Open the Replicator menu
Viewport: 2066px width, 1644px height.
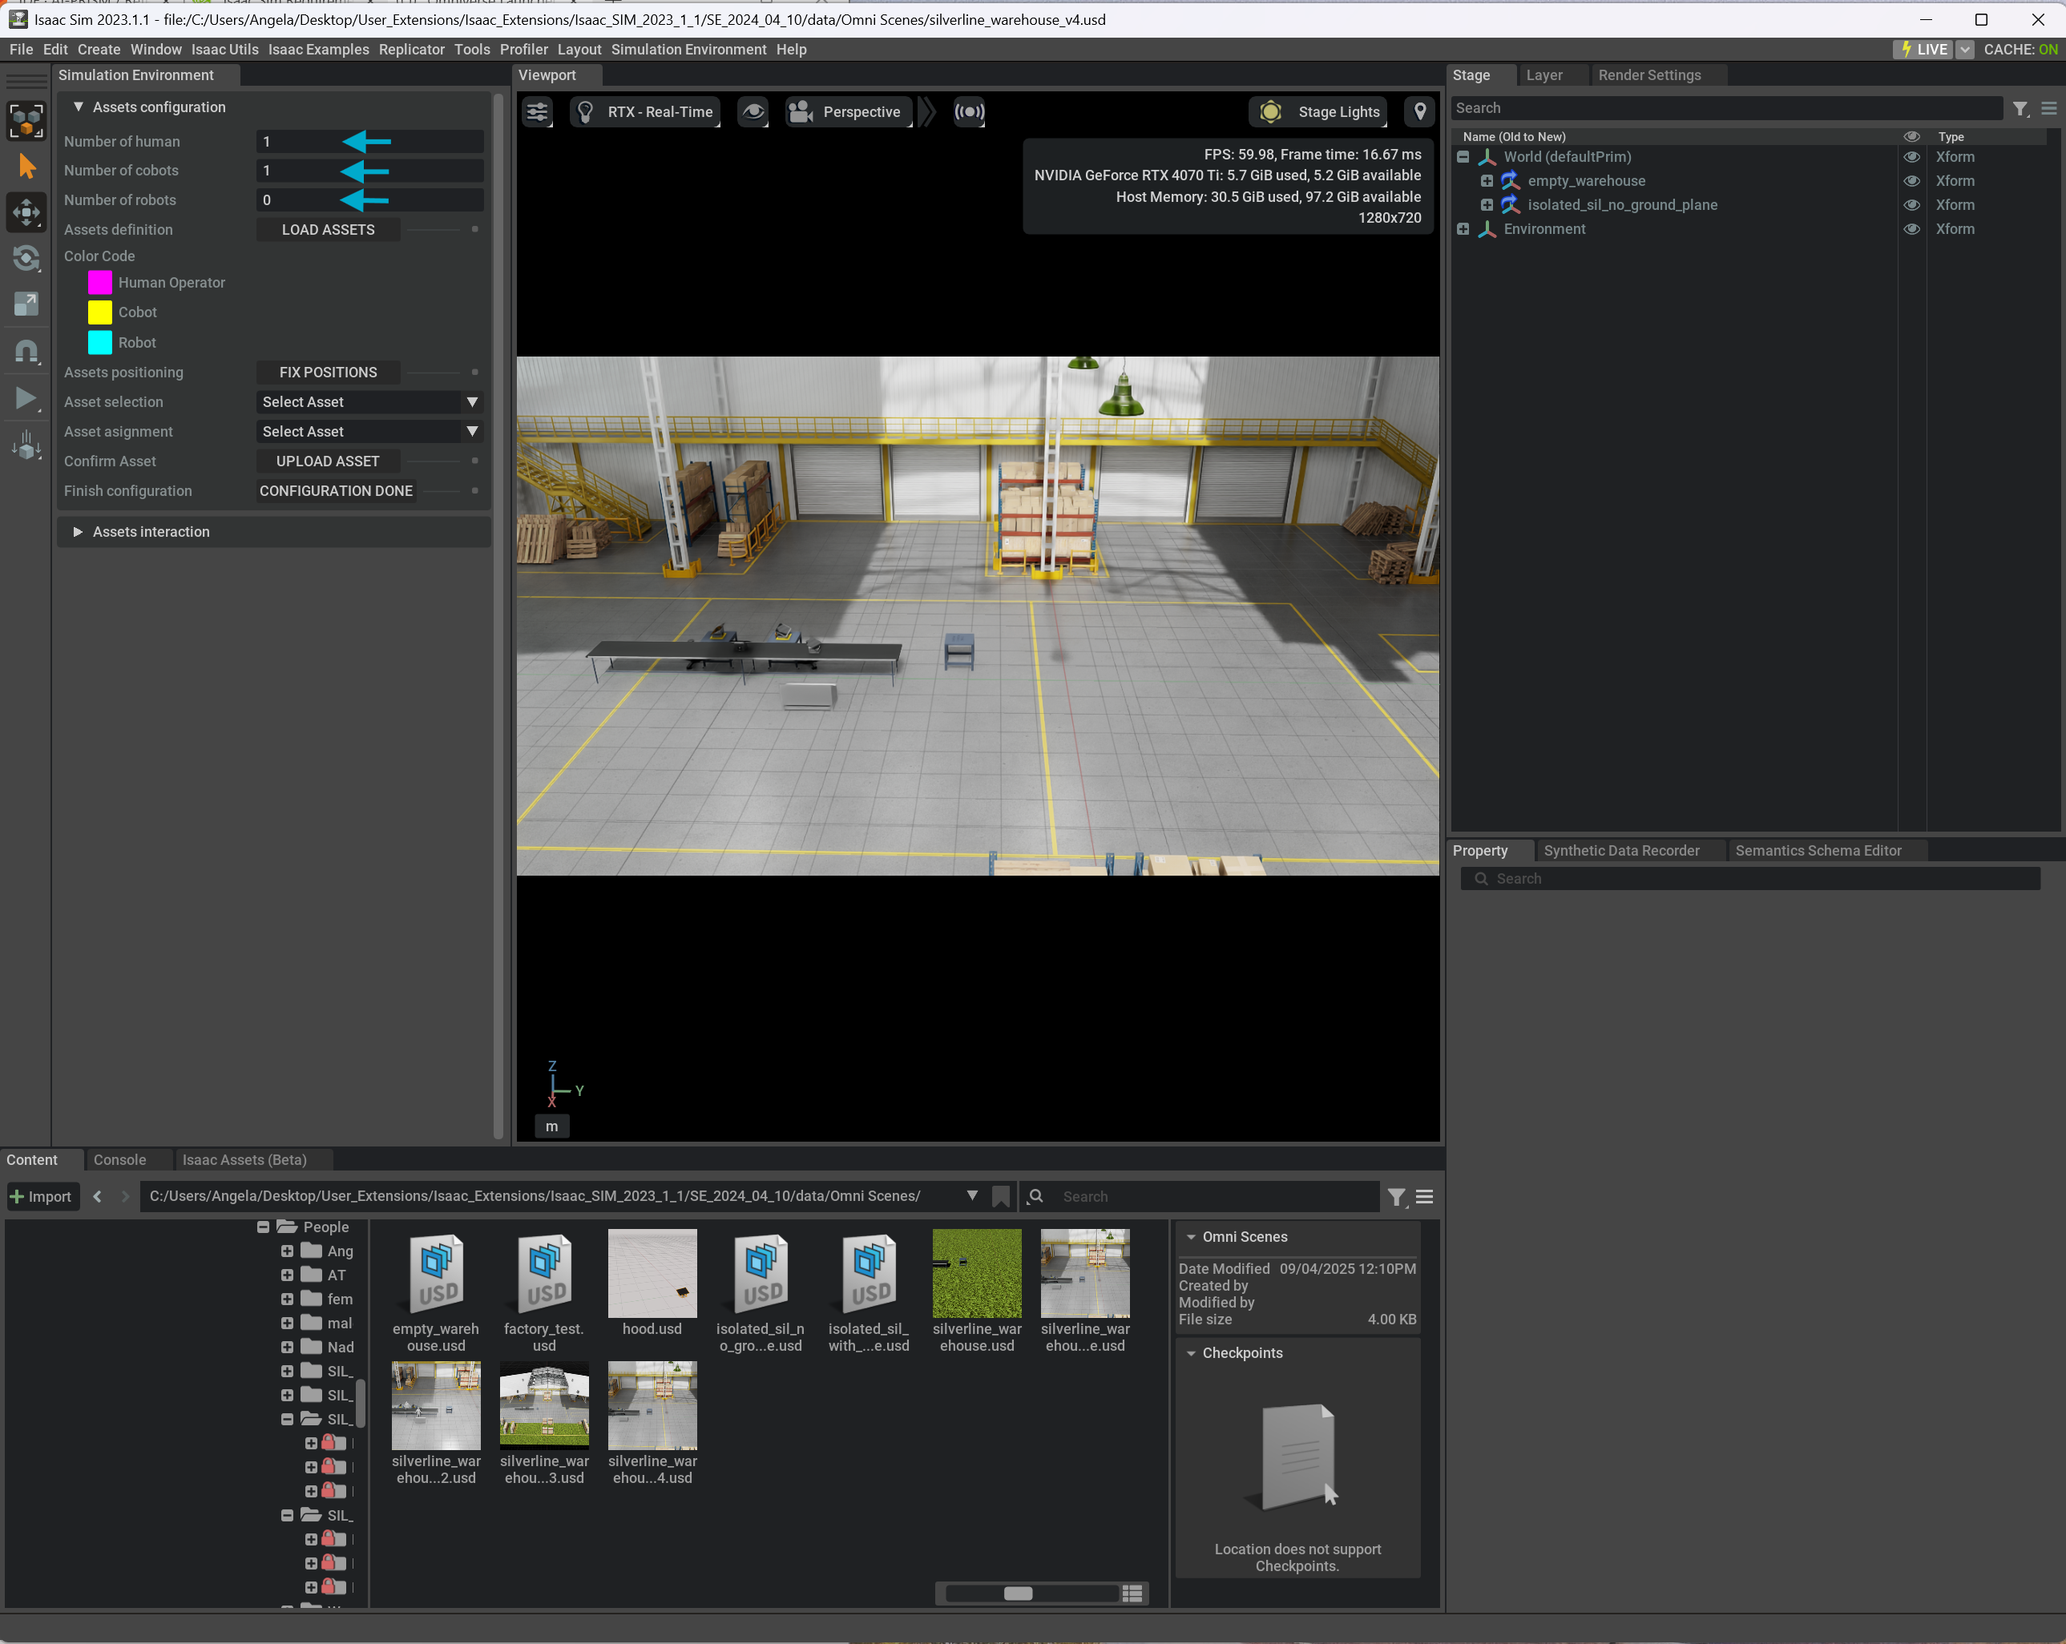tap(411, 50)
